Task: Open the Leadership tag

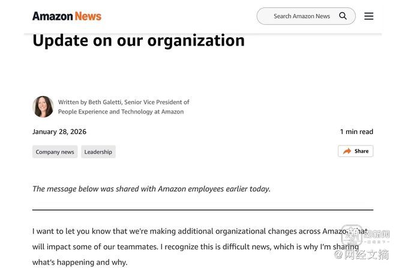Action: (x=98, y=151)
